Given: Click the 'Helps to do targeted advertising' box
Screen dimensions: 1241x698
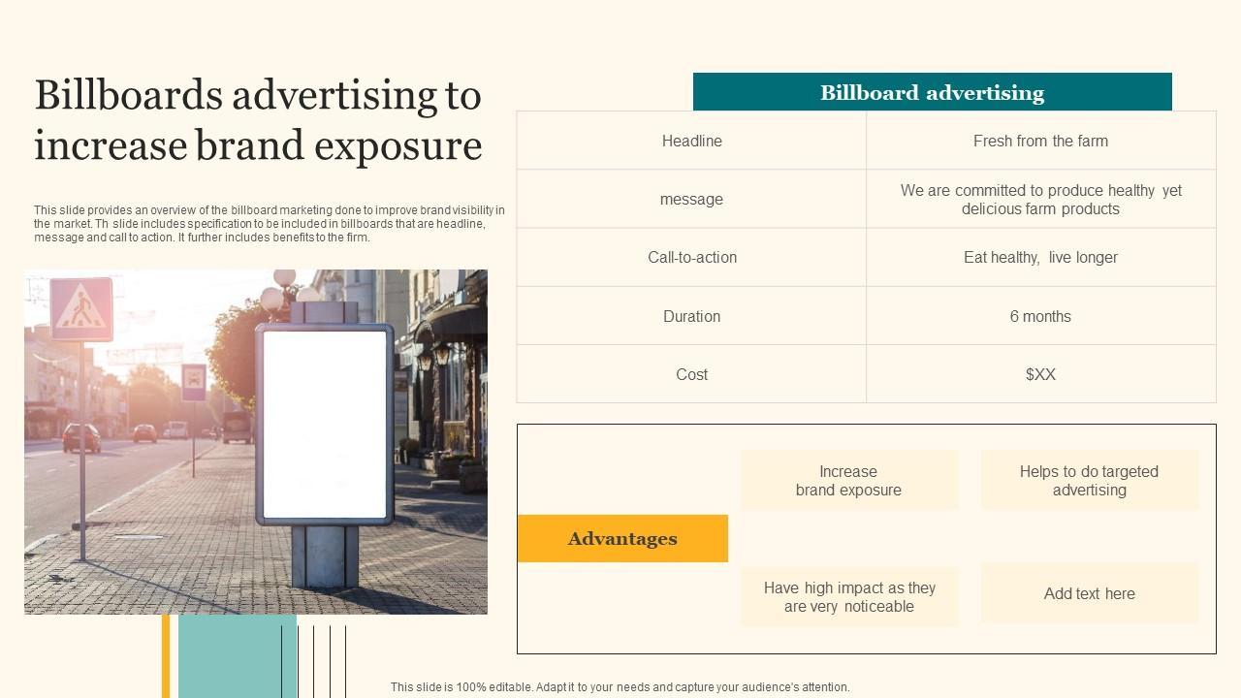Looking at the screenshot, I should (x=1089, y=480).
